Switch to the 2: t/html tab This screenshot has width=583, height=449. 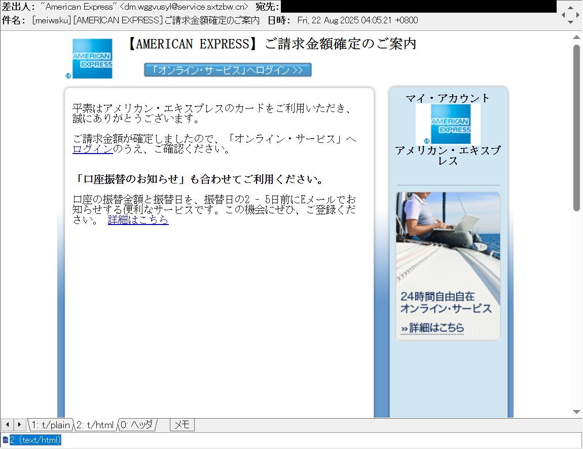point(95,425)
